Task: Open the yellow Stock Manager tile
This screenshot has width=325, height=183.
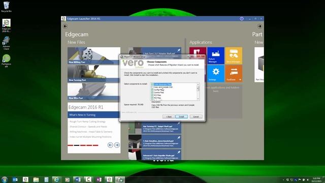Action: coord(234,55)
